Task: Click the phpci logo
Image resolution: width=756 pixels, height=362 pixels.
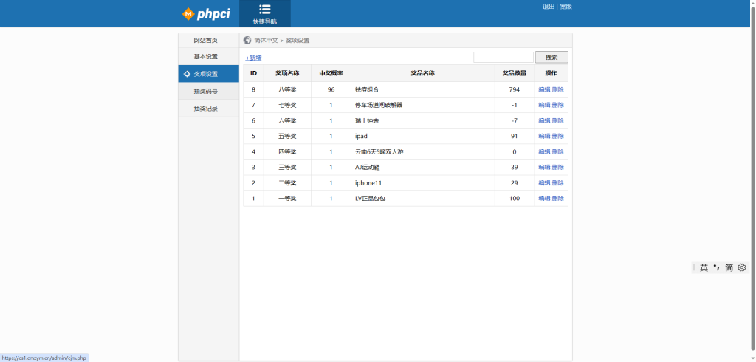Action: [x=206, y=13]
